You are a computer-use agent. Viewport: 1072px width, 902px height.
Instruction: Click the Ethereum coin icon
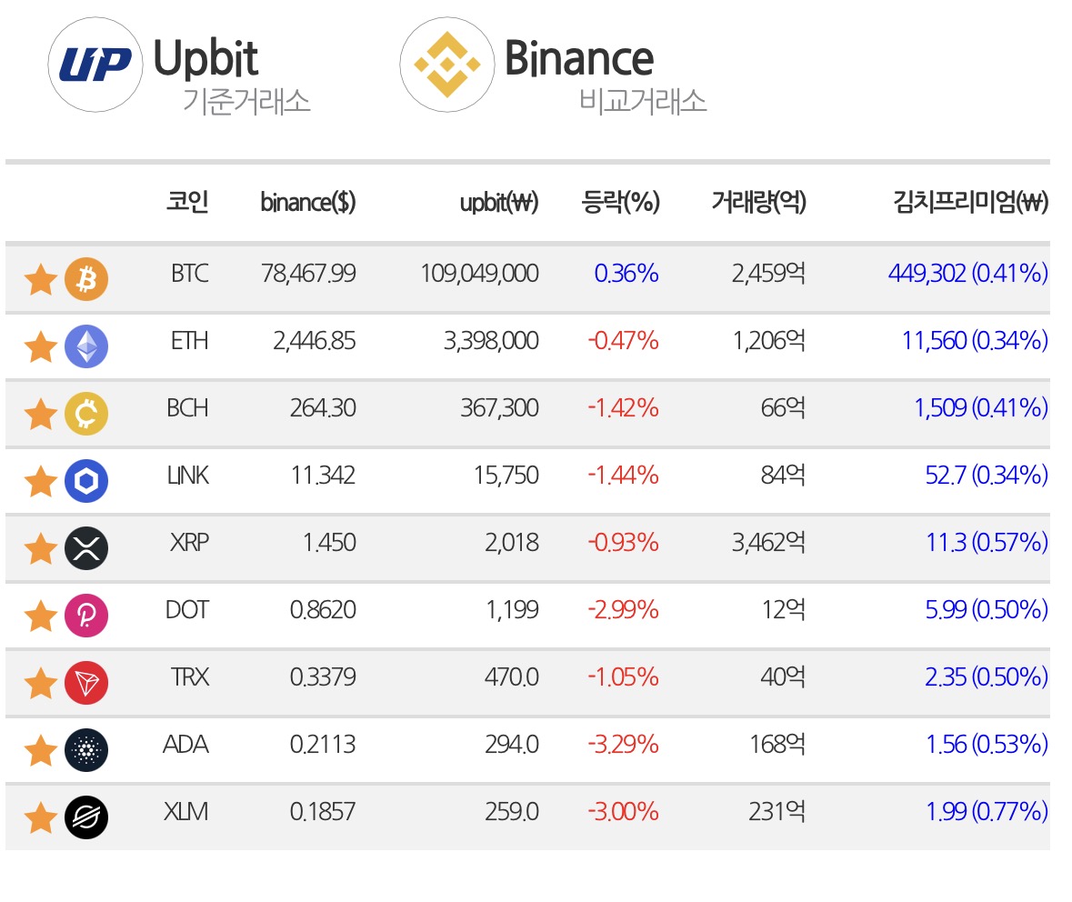click(x=86, y=346)
